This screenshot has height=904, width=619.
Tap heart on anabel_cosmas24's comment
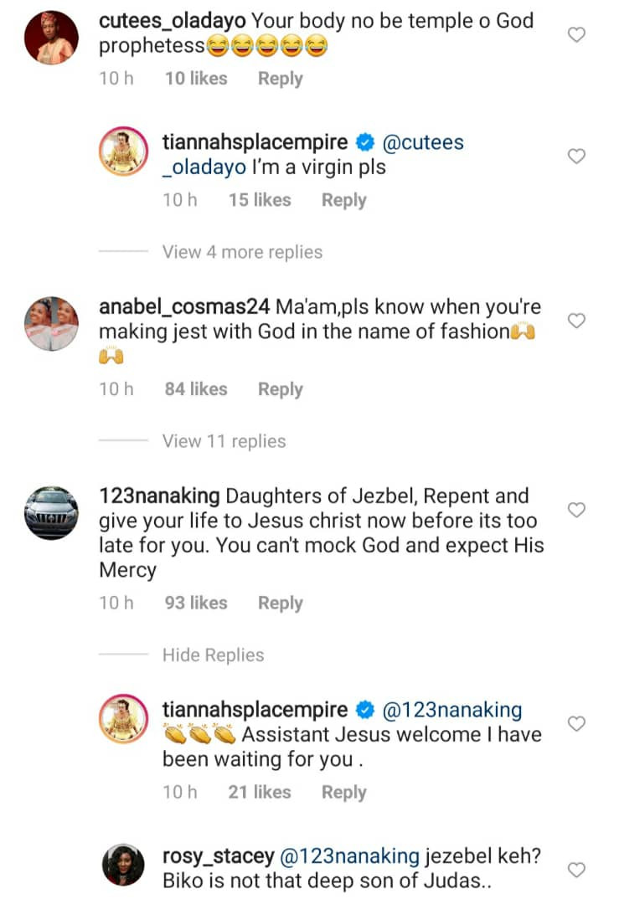pos(576,321)
